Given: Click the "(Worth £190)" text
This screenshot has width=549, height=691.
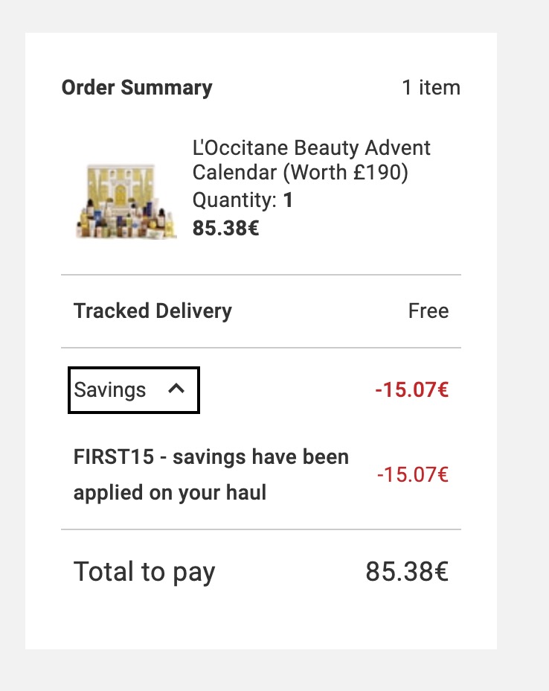Looking at the screenshot, I should (345, 173).
